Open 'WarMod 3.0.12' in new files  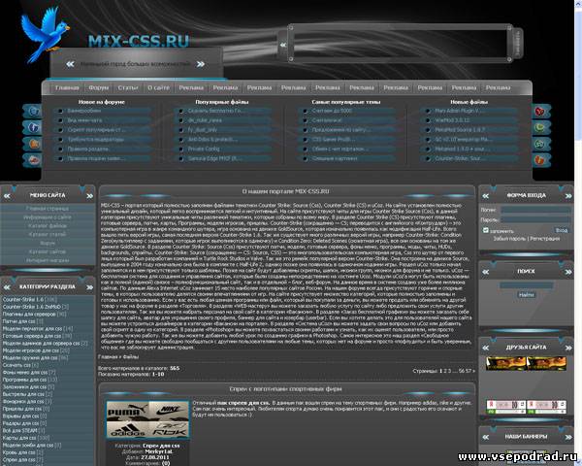click(x=452, y=120)
